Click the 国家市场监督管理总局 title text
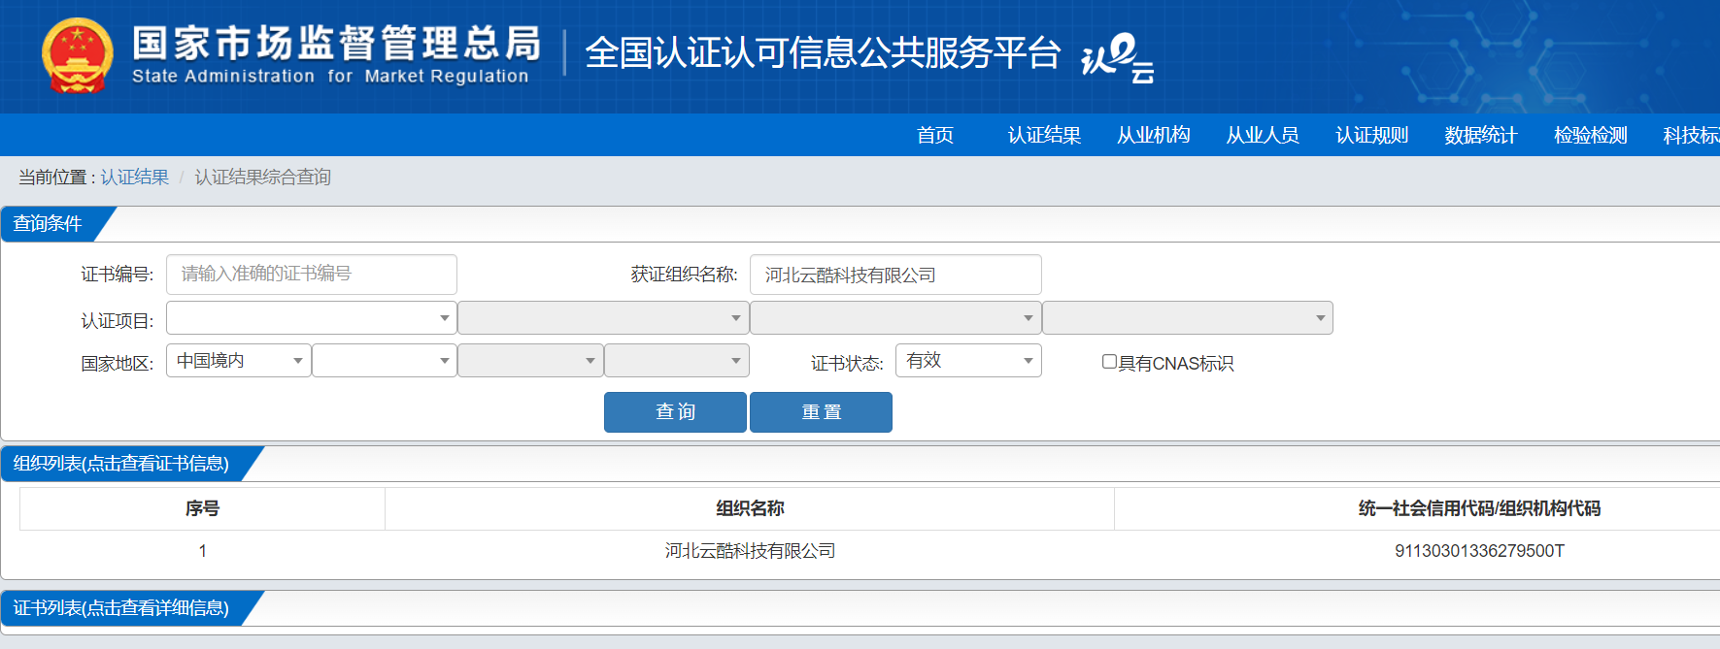The width and height of the screenshot is (1720, 649). [x=336, y=44]
